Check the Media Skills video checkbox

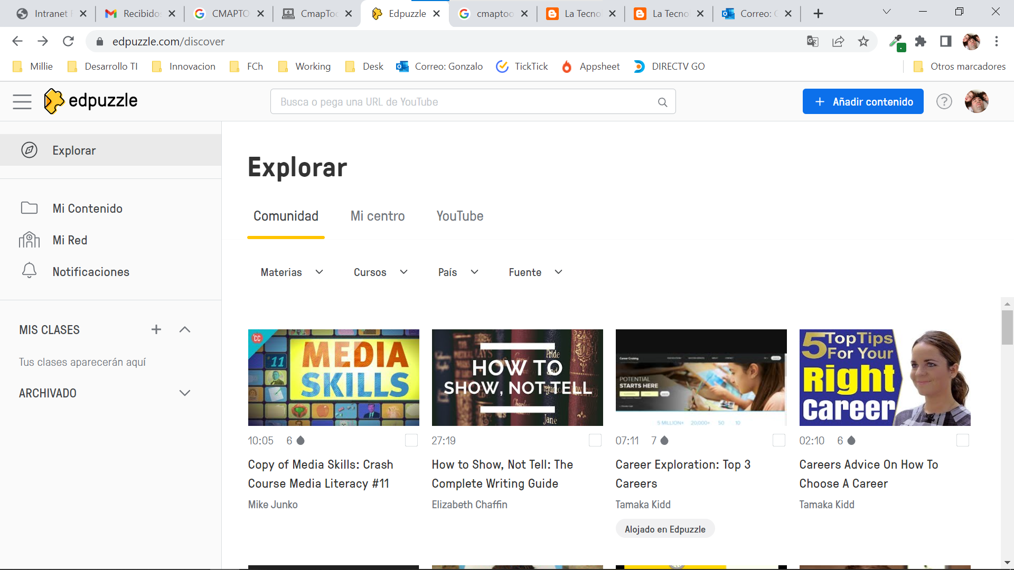(411, 440)
